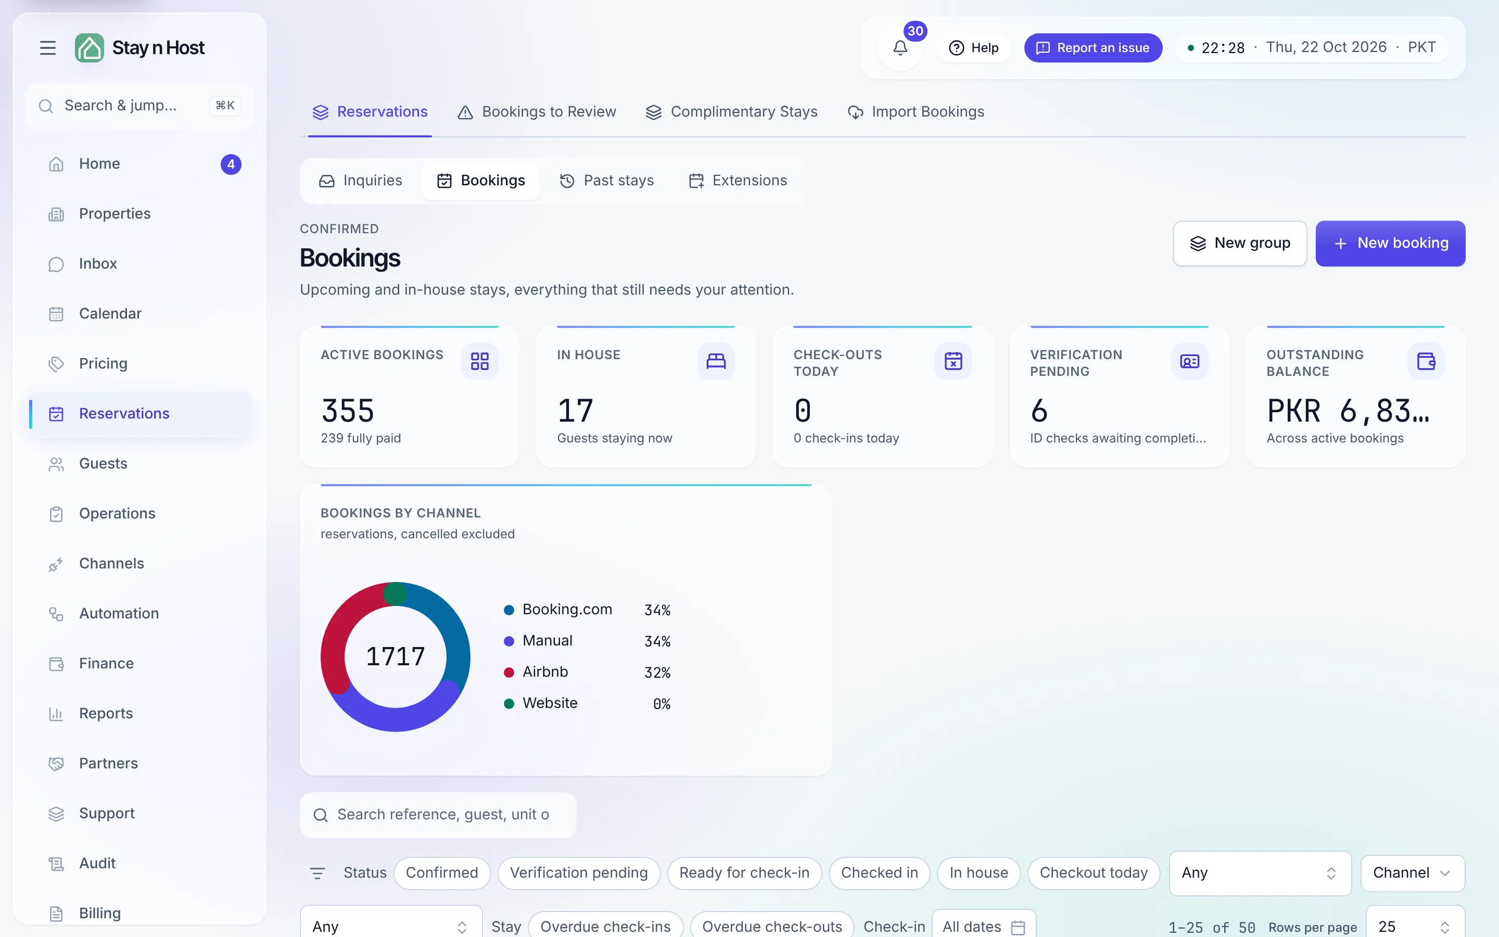Toggle the Ready for check-in filter
Screen dimensions: 1499x937
(744, 873)
